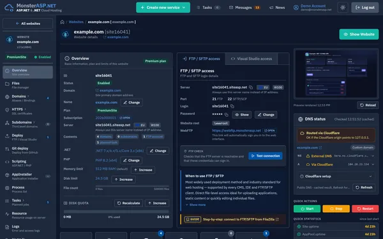
Task: Click the File count progress bar
Action: tap(132, 186)
